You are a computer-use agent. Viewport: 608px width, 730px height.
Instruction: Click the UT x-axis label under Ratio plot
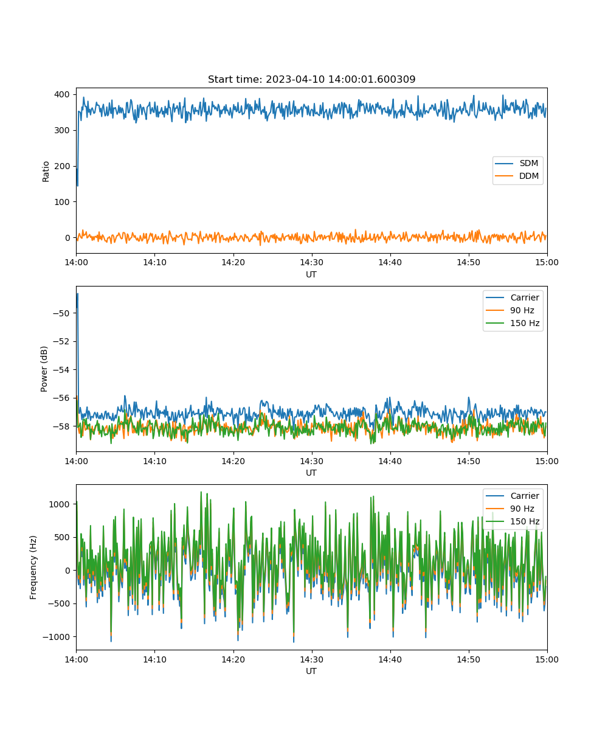pyautogui.click(x=311, y=274)
